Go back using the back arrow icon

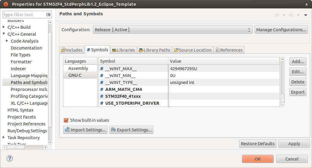[x=277, y=15]
